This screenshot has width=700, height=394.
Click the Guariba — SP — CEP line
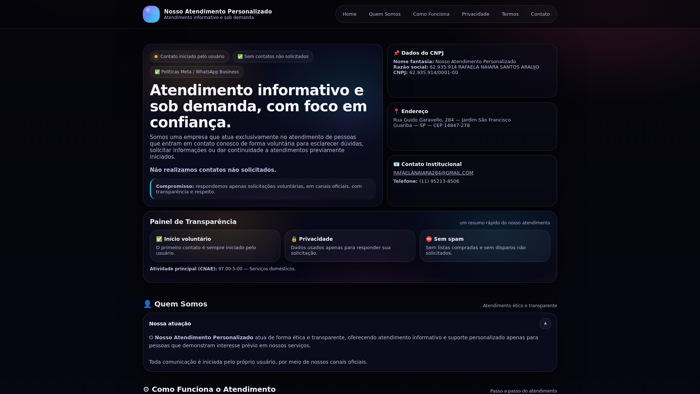(x=431, y=125)
